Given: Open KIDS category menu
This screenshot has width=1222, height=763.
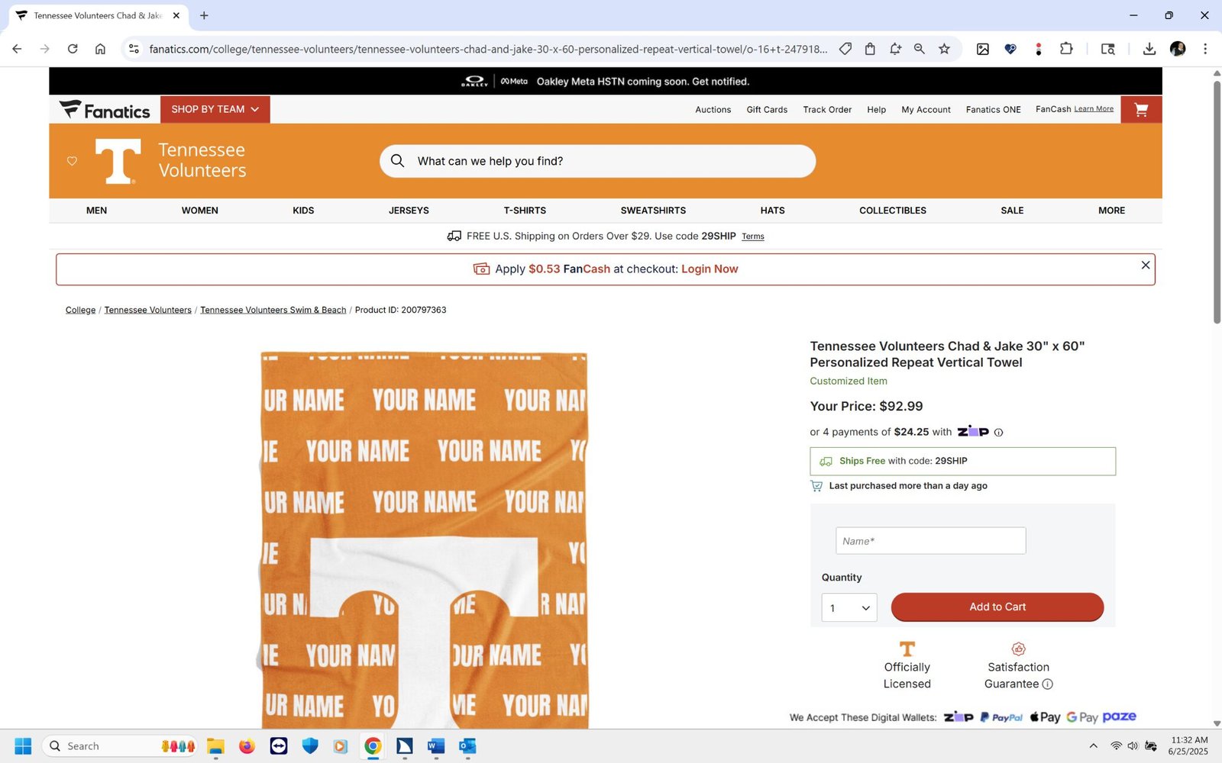Looking at the screenshot, I should click(303, 211).
